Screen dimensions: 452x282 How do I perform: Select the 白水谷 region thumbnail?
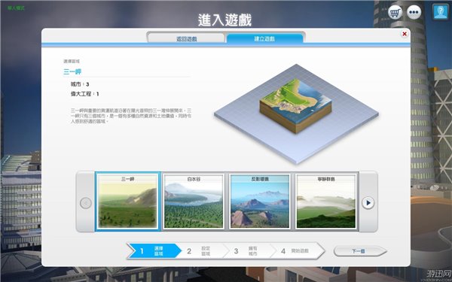click(x=194, y=201)
